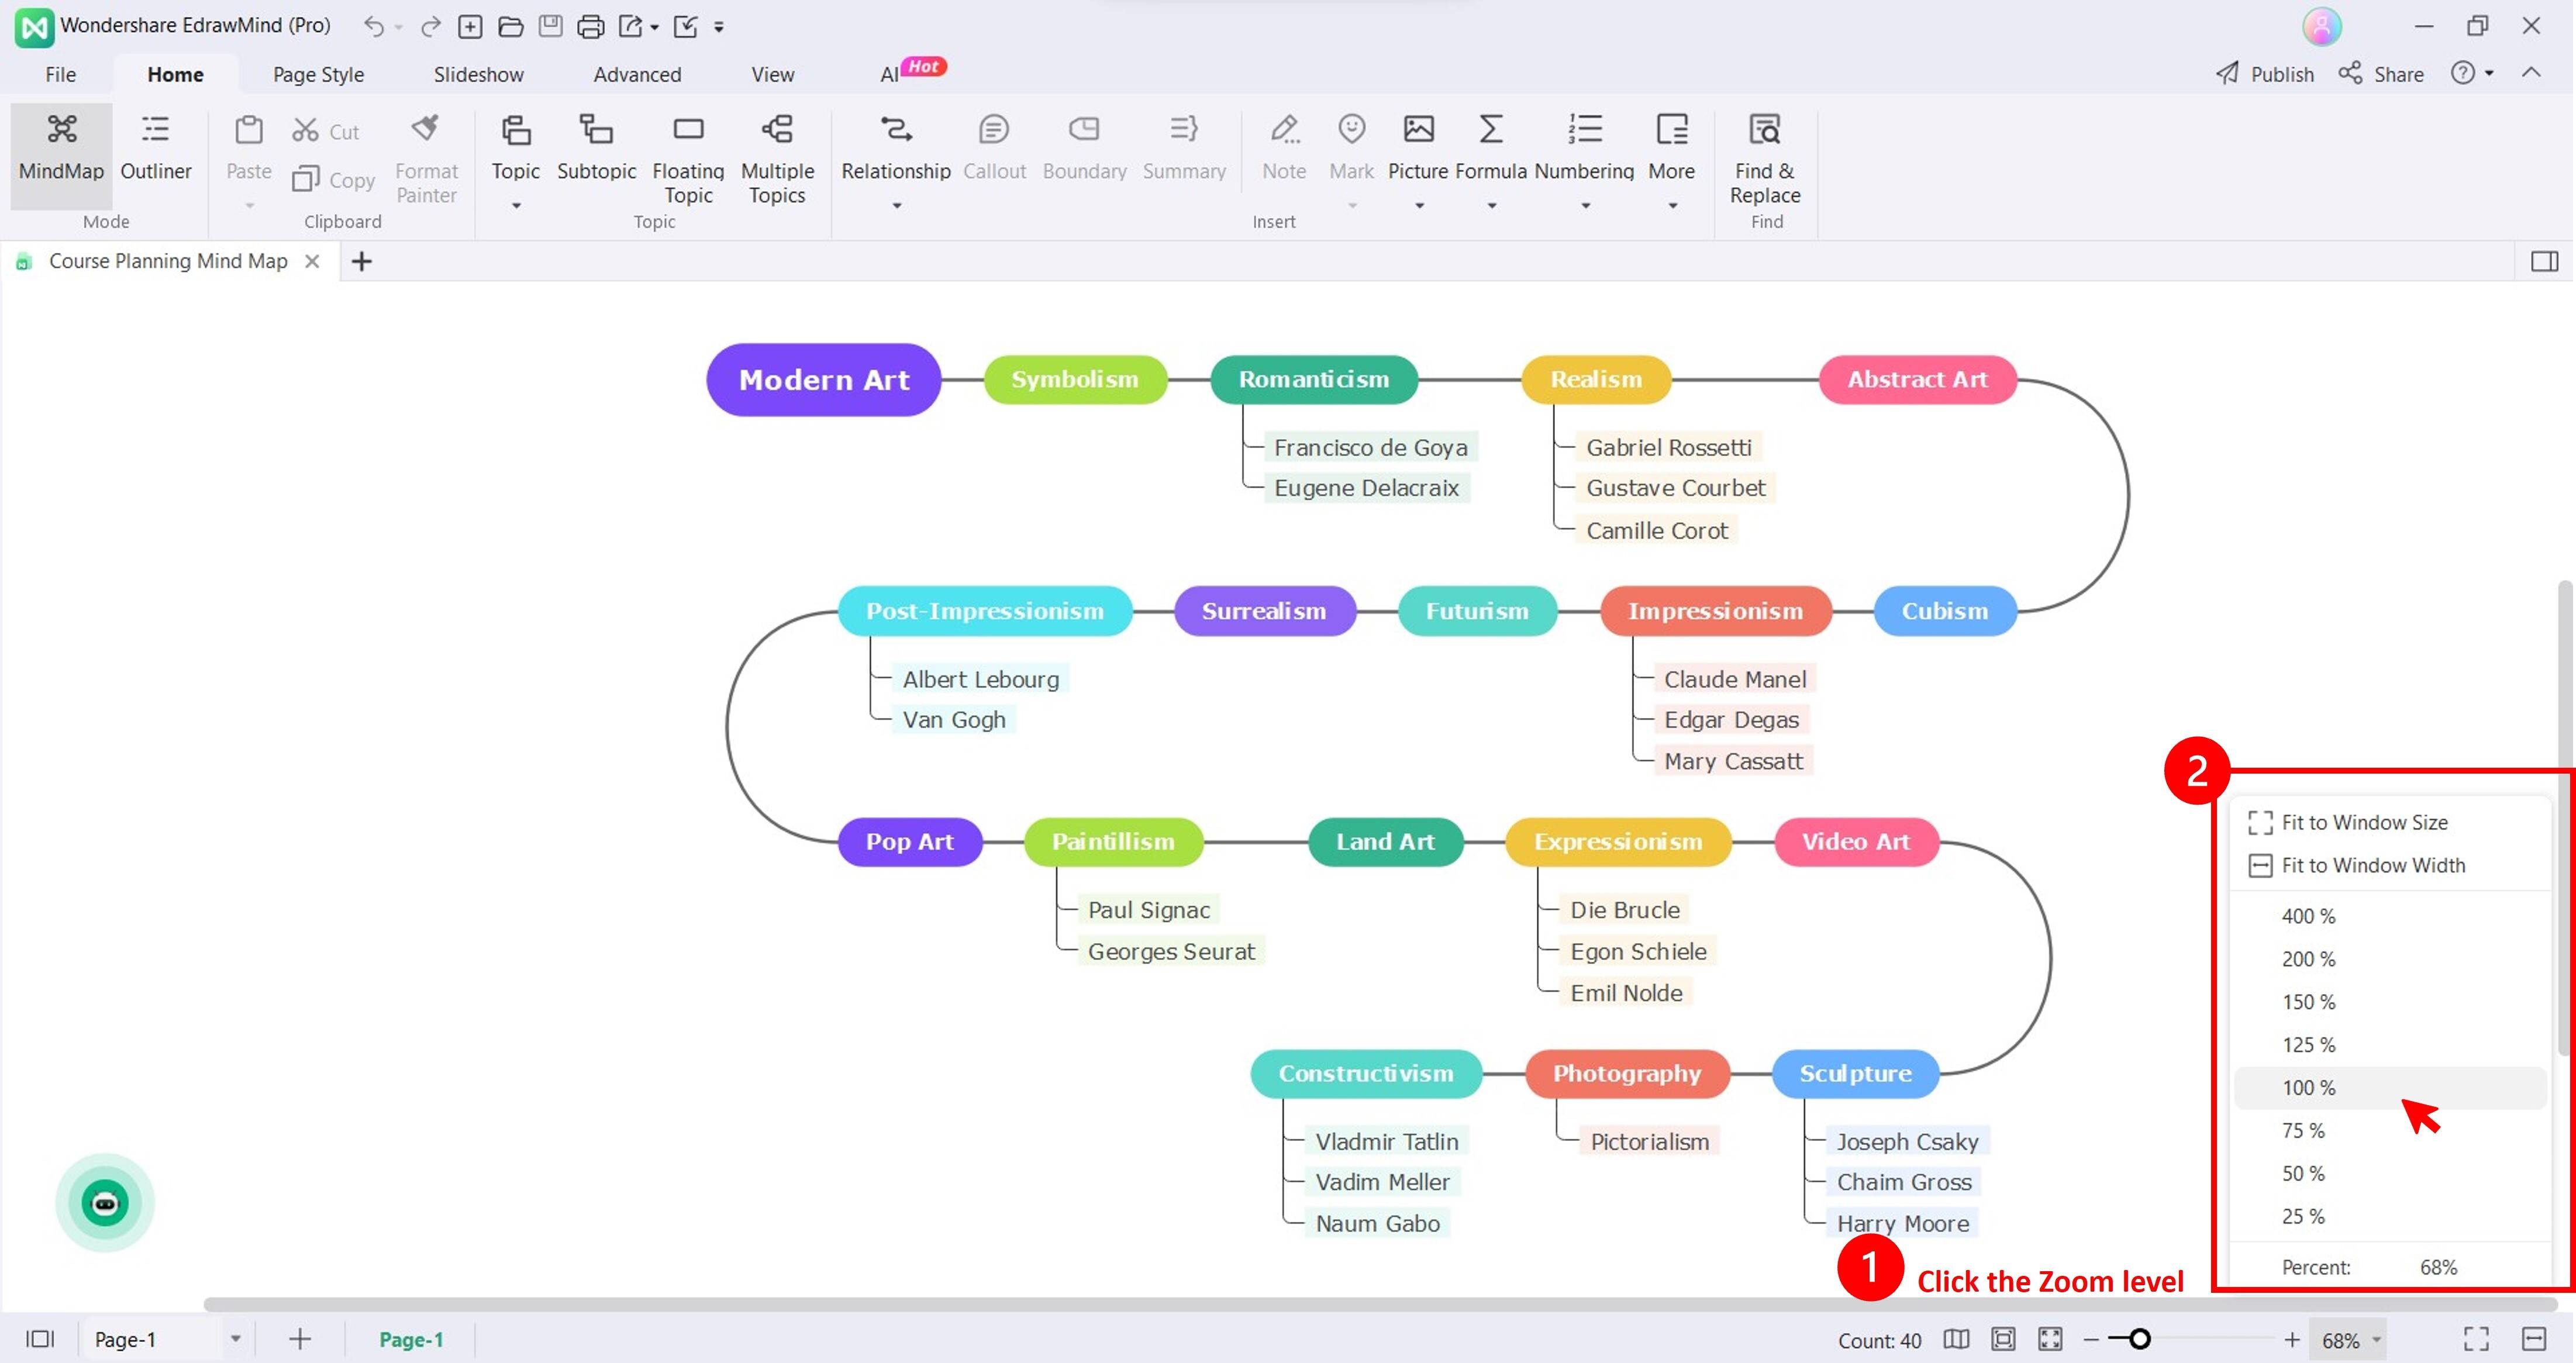The height and width of the screenshot is (1363, 2576).
Task: Open the Page Style tab
Action: click(x=318, y=74)
